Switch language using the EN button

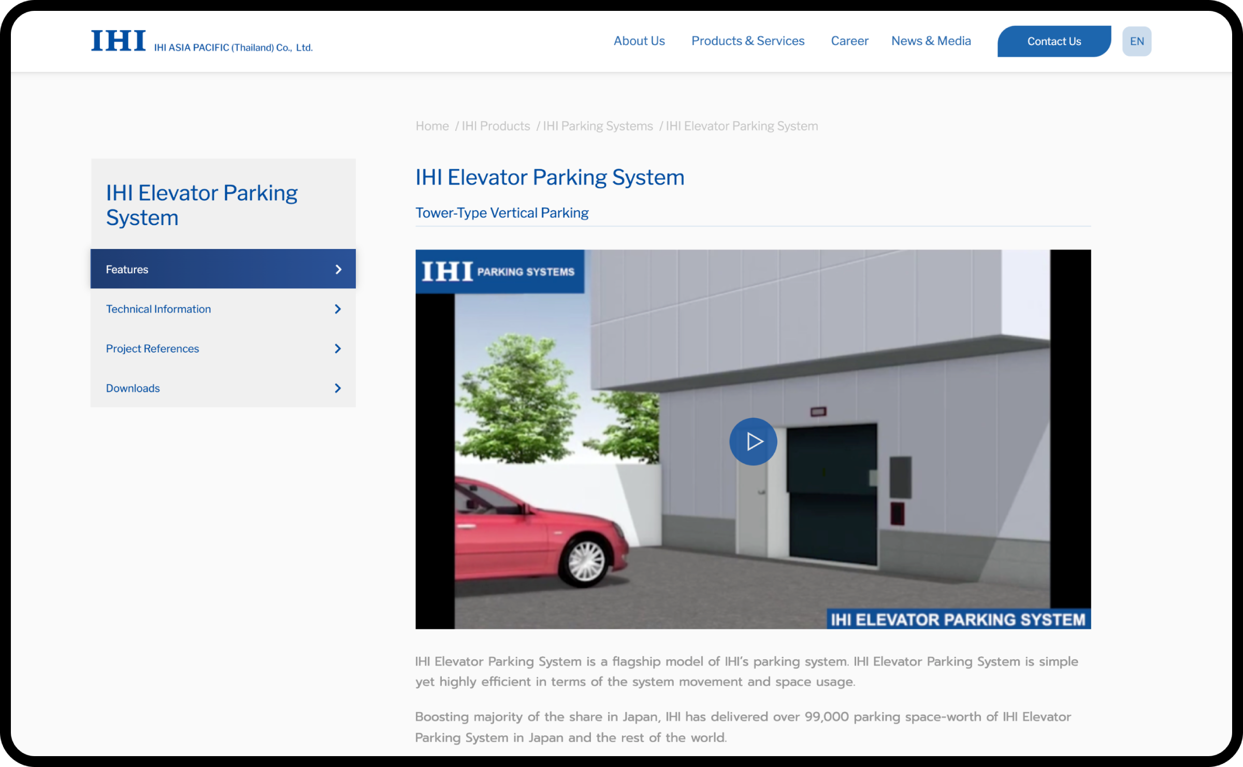pos(1136,41)
